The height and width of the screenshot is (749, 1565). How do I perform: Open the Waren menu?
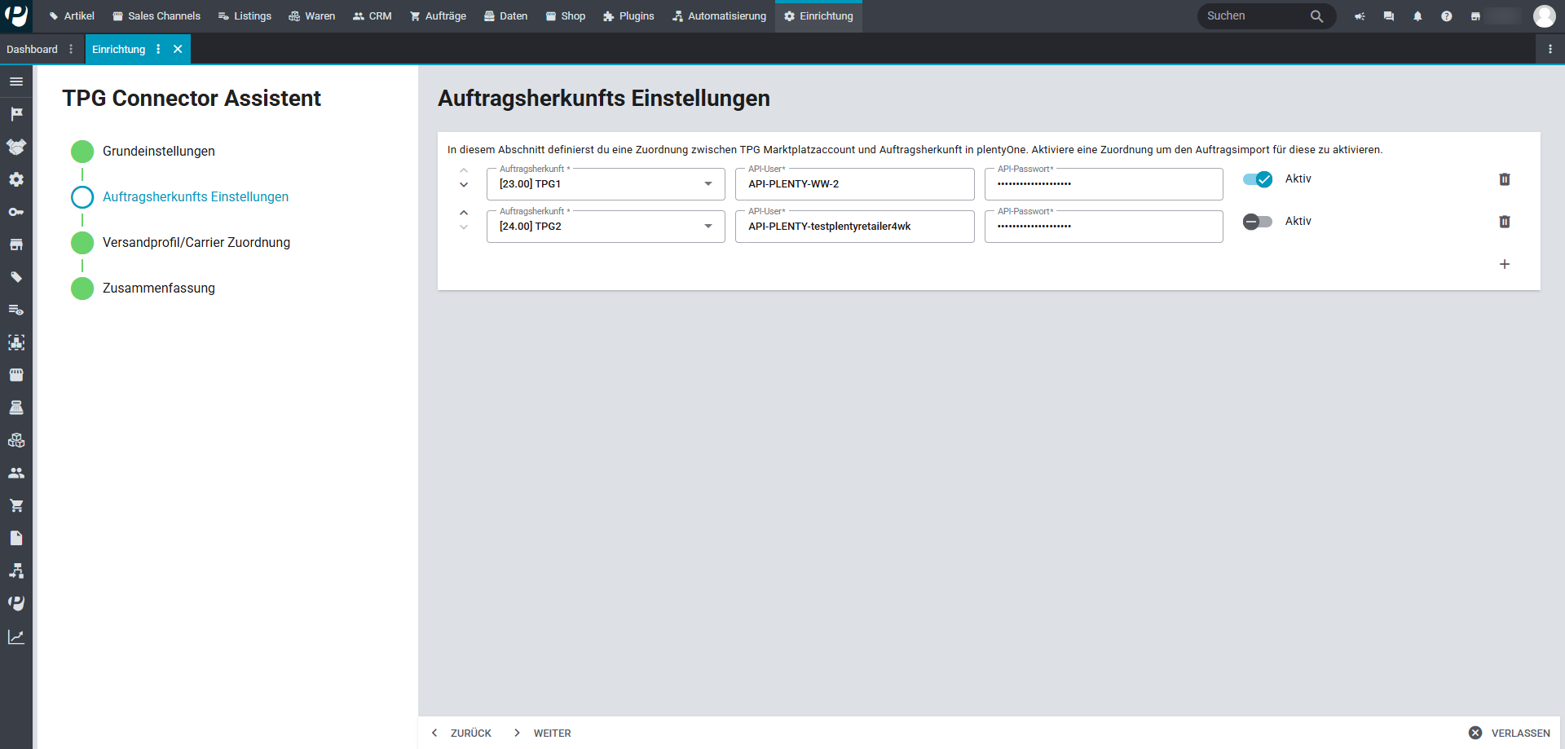click(x=311, y=16)
